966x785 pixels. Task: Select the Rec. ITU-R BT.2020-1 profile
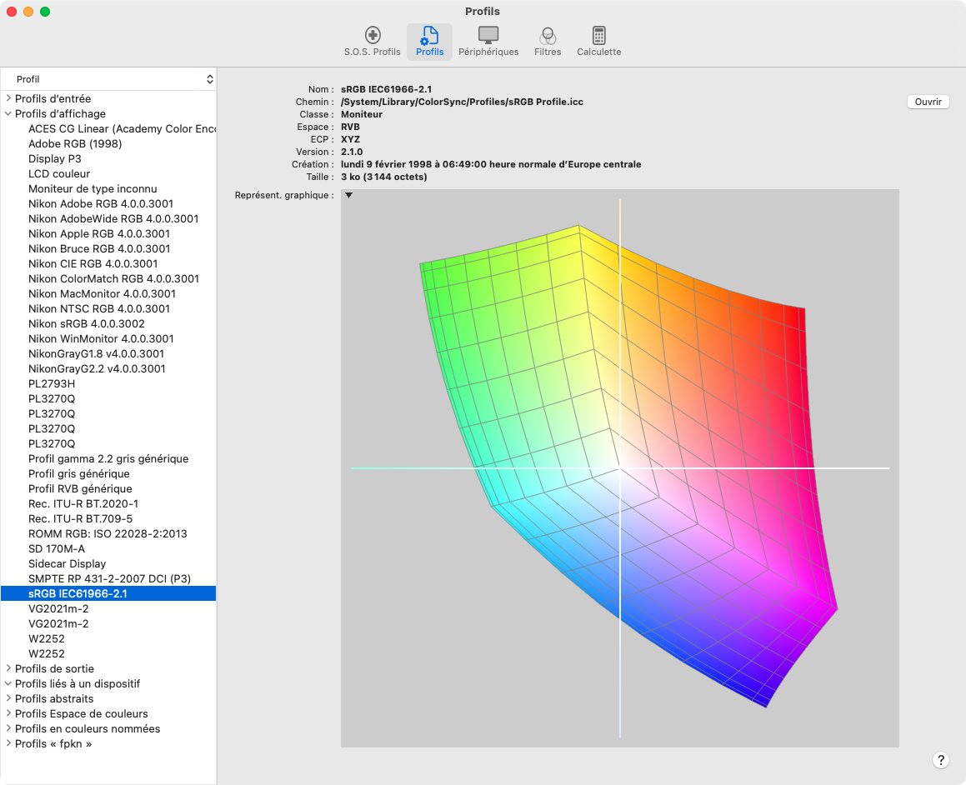point(83,503)
